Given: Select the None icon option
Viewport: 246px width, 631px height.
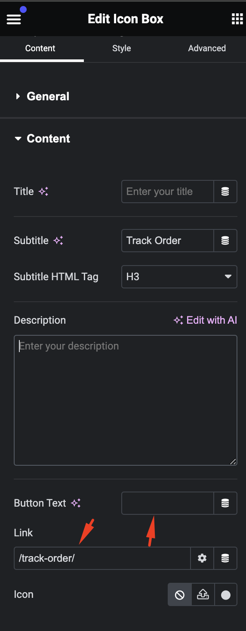Looking at the screenshot, I should coord(180,595).
